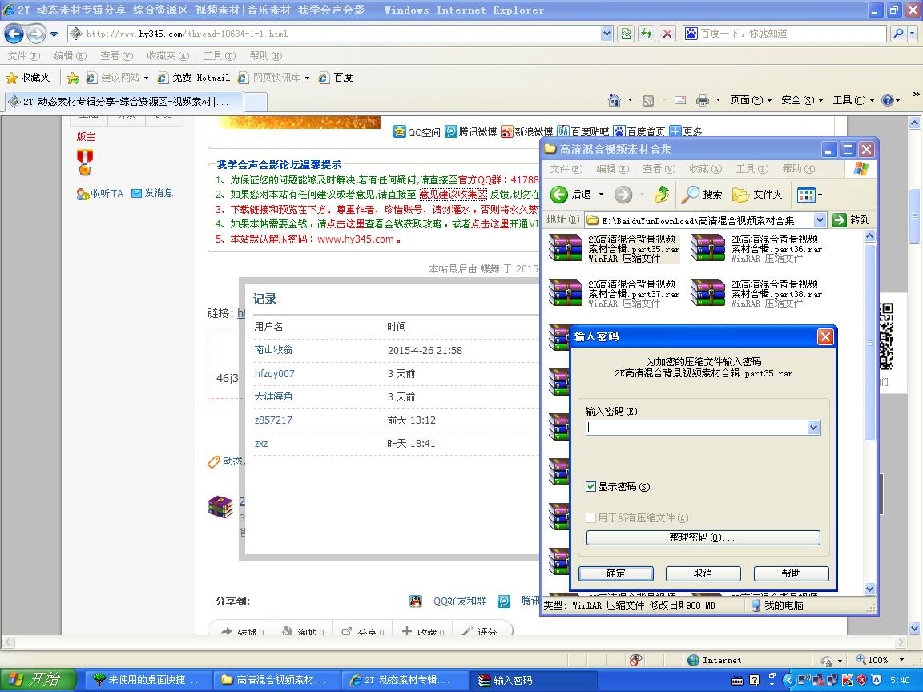Viewport: 923px width, 692px height.
Task: Click the search magnifier icon in IE
Action: coord(898,34)
